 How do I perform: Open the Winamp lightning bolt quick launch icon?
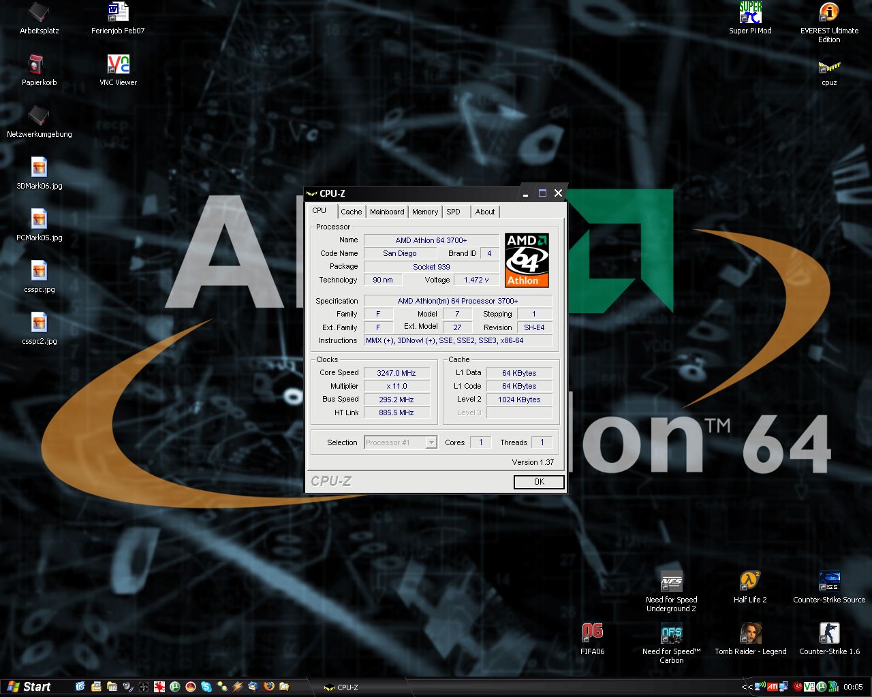[x=237, y=687]
